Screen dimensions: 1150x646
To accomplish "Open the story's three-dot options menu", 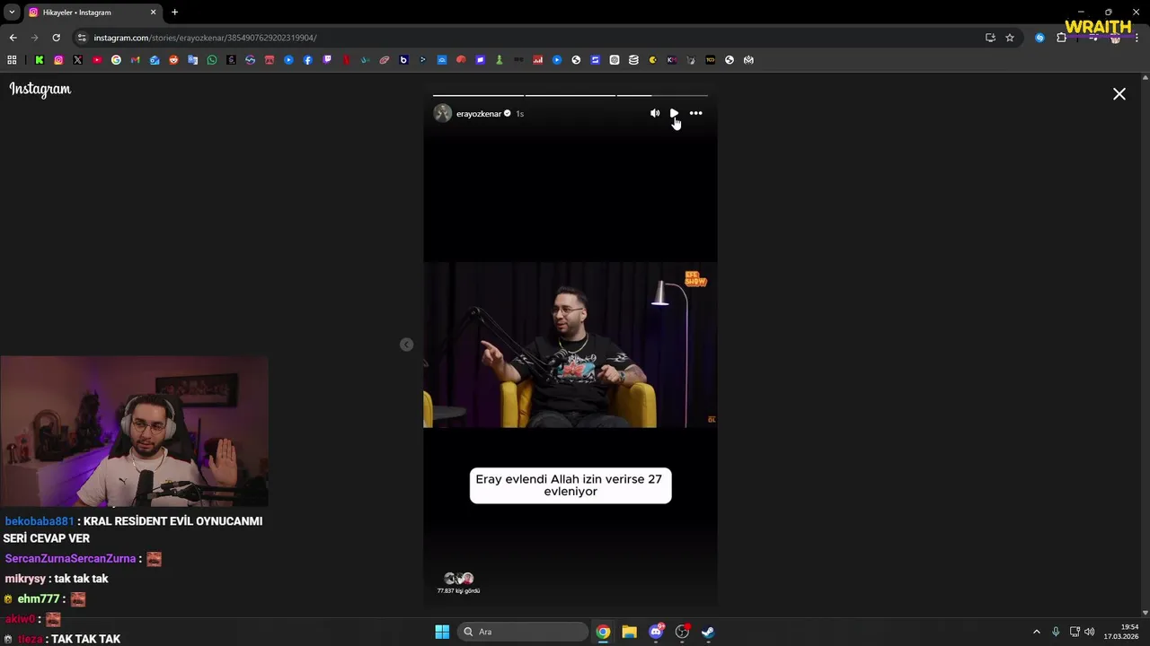I will (696, 113).
